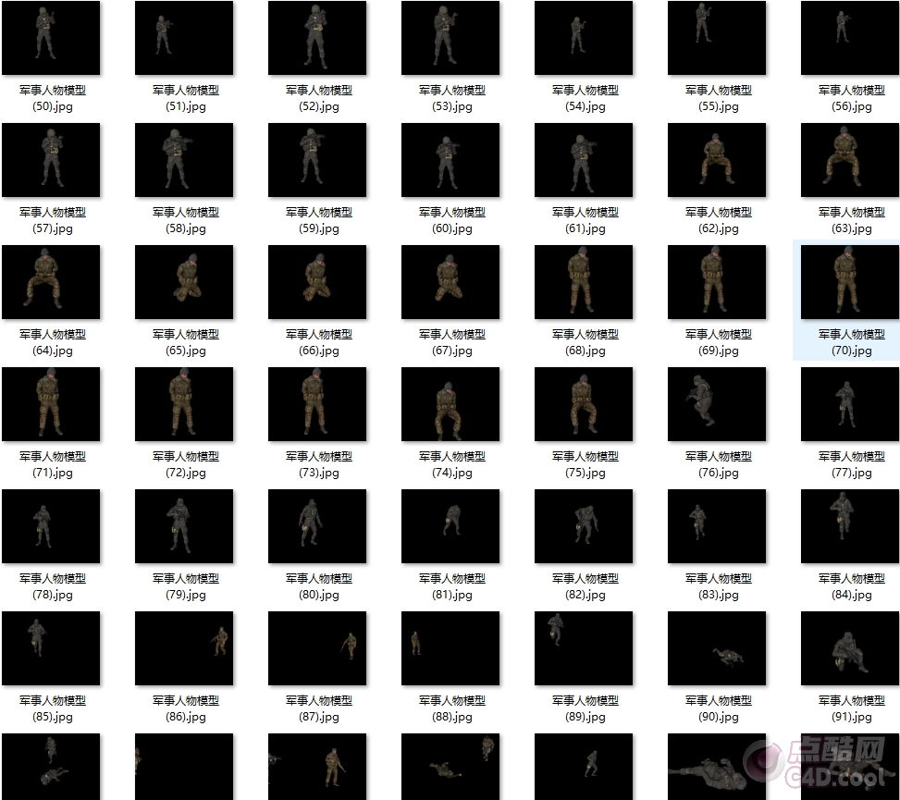Image resolution: width=900 pixels, height=800 pixels.
Task: Pick thumbnail 军事人物模型 (73).jpg
Action: [x=317, y=404]
